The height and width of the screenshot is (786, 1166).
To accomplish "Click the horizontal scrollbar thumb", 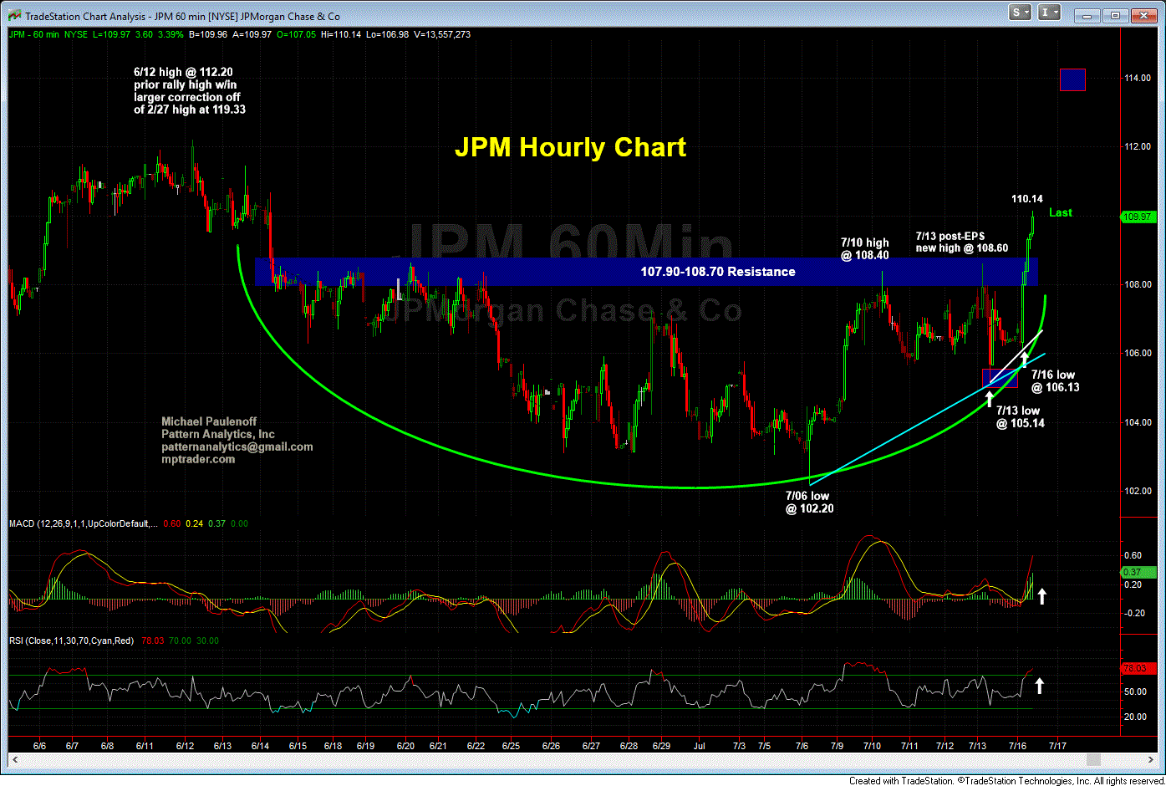I will click(x=1092, y=759).
